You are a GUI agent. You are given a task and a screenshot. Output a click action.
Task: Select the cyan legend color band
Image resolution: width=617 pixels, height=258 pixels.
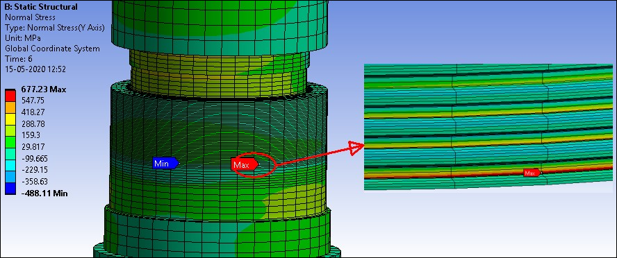point(10,164)
